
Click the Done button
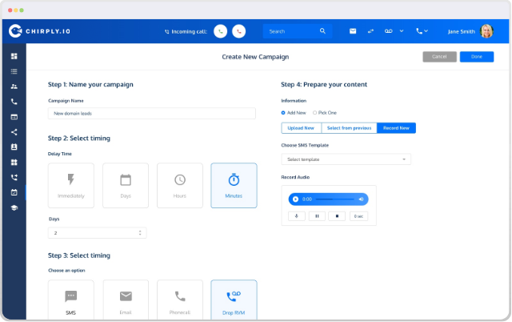point(477,57)
